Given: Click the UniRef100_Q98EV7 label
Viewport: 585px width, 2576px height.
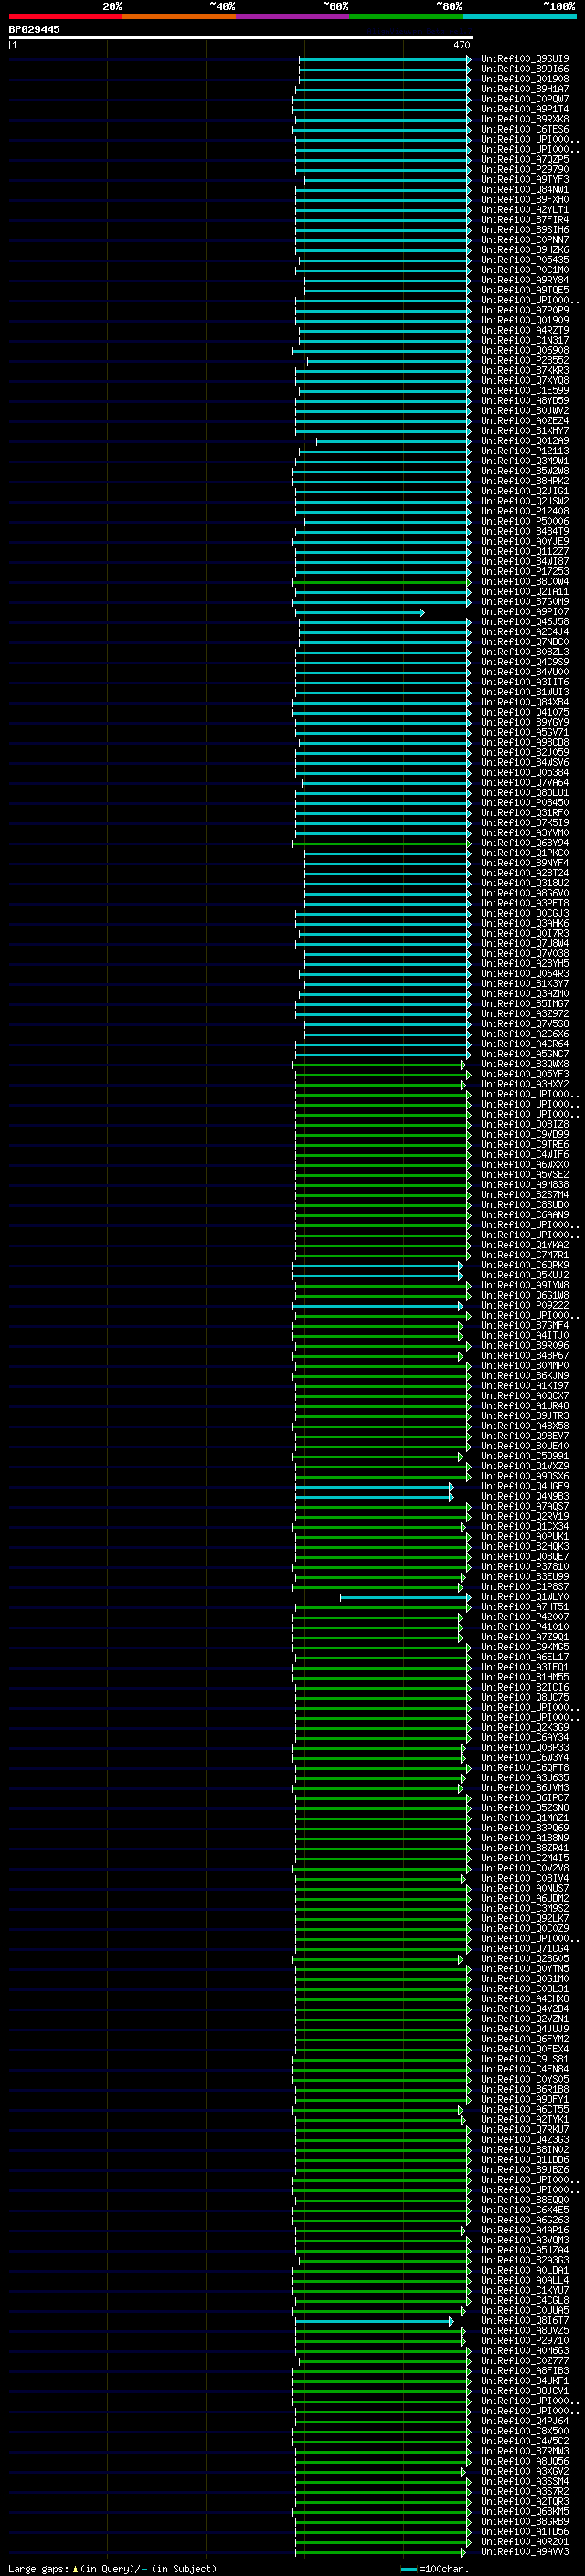Looking at the screenshot, I should [x=524, y=1436].
